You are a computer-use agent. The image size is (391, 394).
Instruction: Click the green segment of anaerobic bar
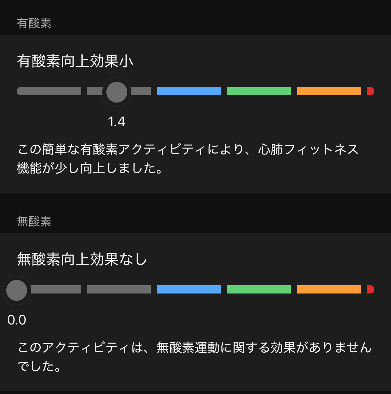coord(259,289)
